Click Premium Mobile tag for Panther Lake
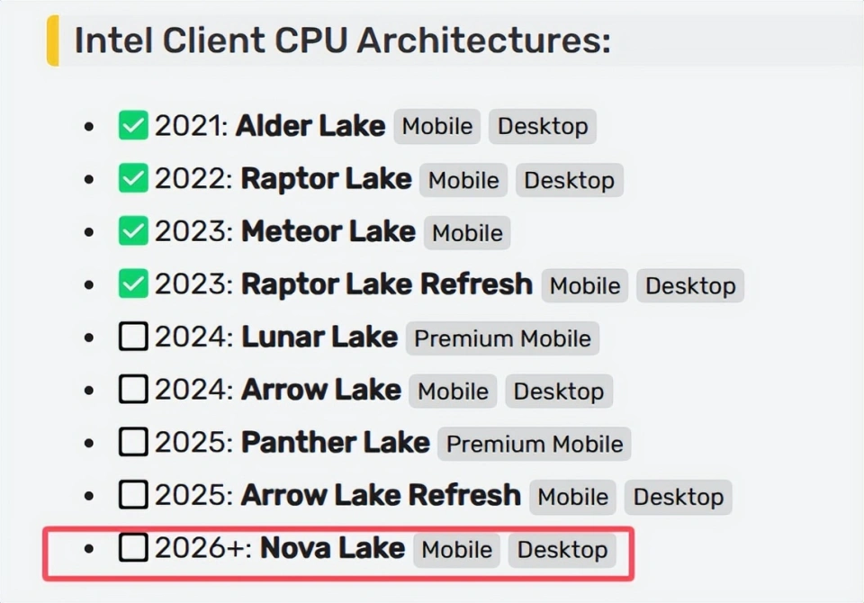864x603 pixels. coord(535,444)
